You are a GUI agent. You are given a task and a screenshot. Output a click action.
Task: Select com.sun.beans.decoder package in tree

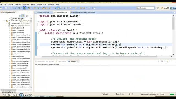coord(21,59)
